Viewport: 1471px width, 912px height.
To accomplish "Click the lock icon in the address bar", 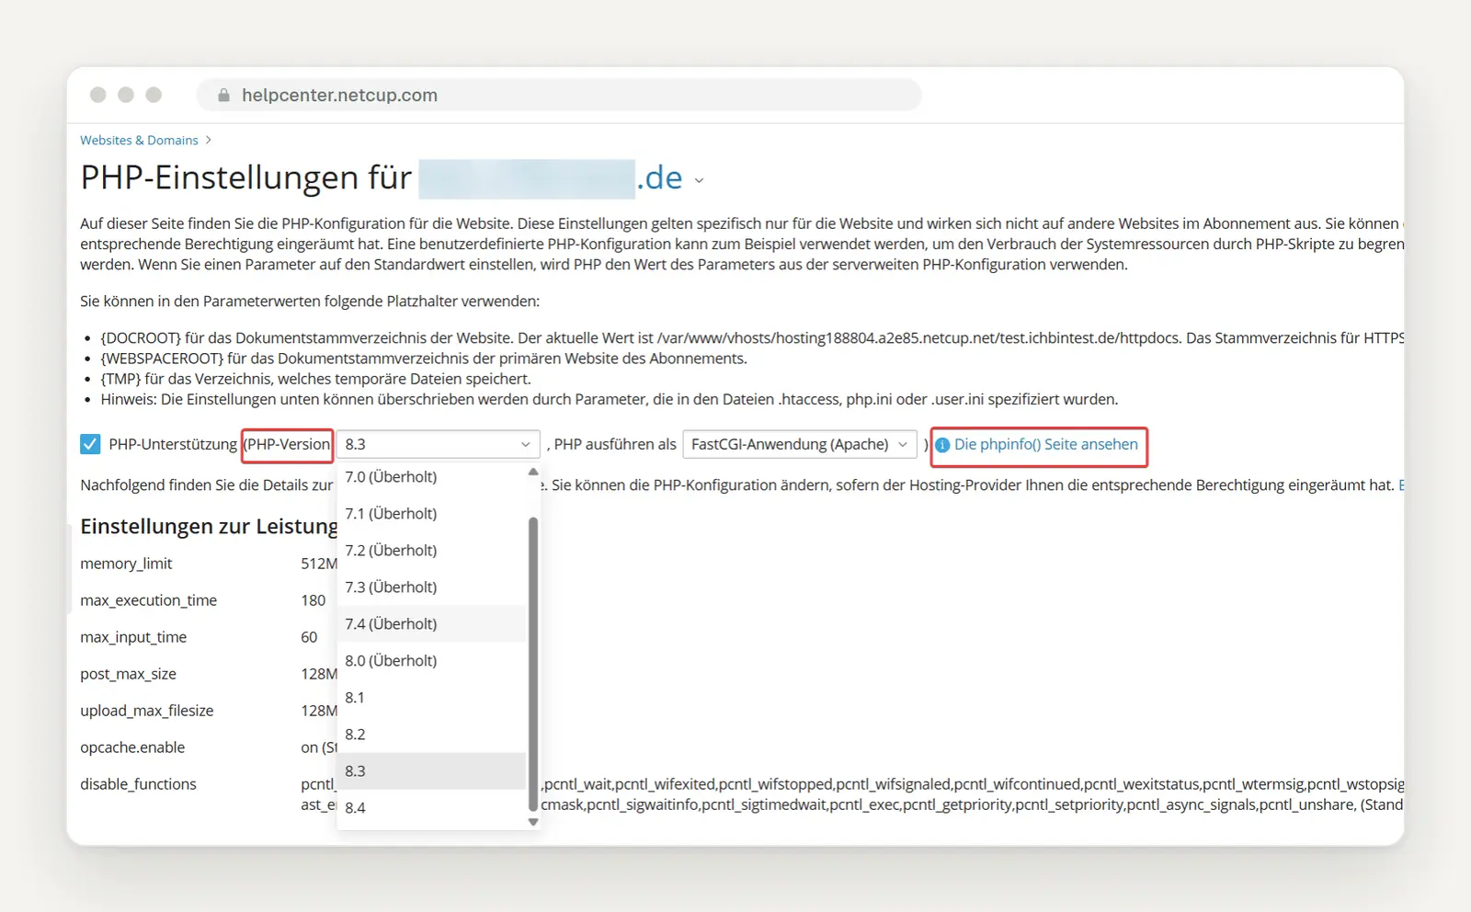I will click(223, 95).
